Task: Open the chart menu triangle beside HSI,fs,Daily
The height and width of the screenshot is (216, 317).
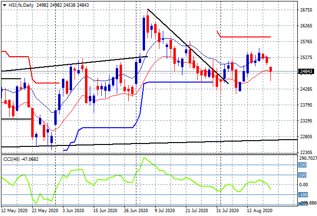Action: tap(4, 5)
